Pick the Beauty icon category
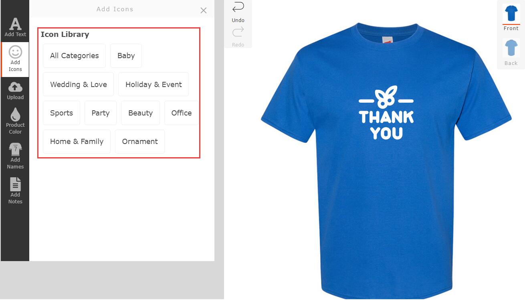 (140, 113)
